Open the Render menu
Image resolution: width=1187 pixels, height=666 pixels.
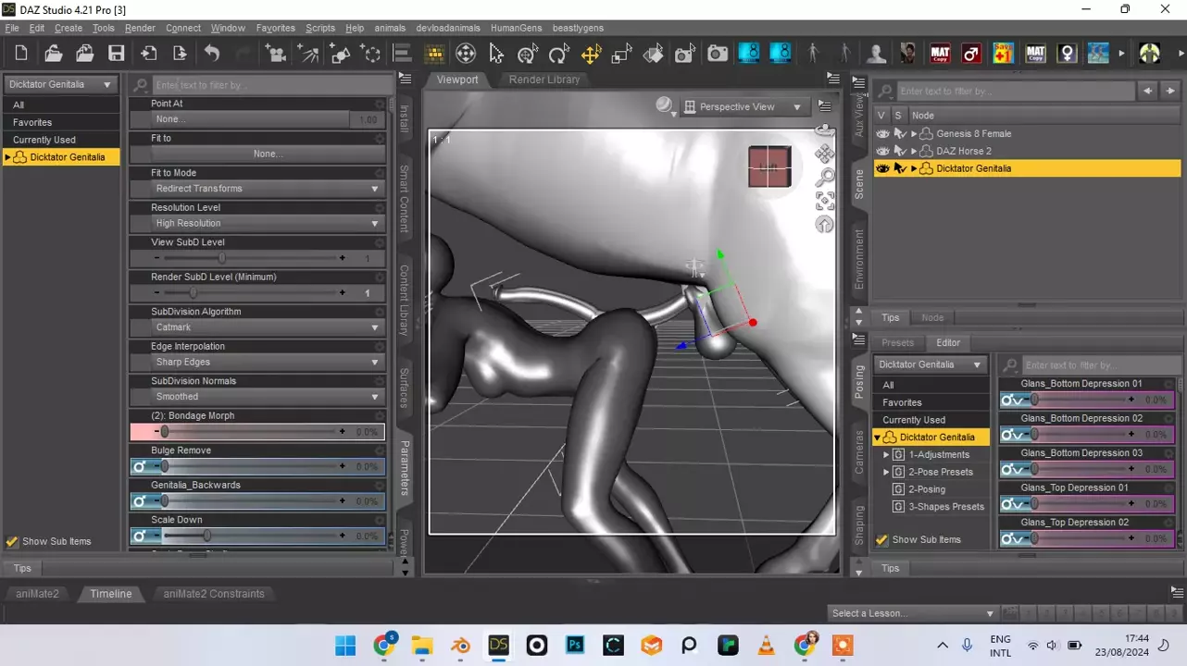(x=140, y=28)
